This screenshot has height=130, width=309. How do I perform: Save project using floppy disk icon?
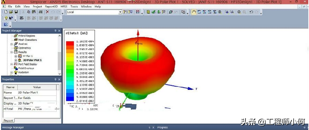(16, 12)
